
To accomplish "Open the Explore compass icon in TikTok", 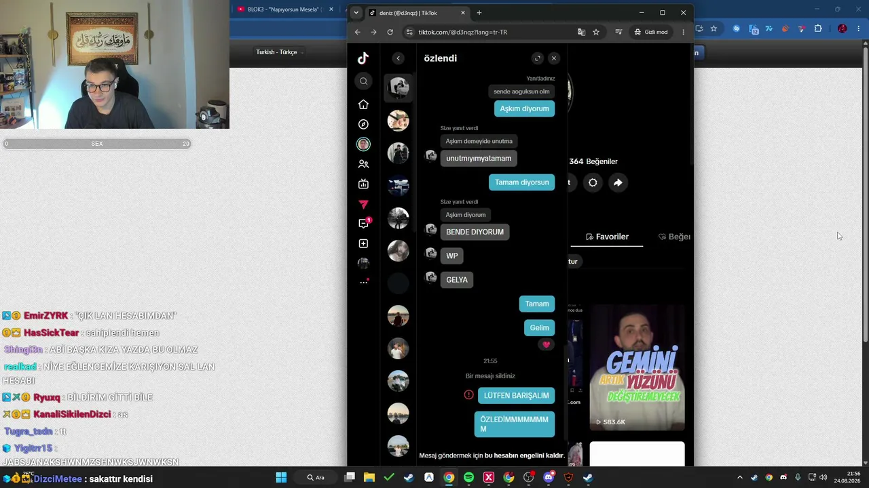I will (363, 124).
